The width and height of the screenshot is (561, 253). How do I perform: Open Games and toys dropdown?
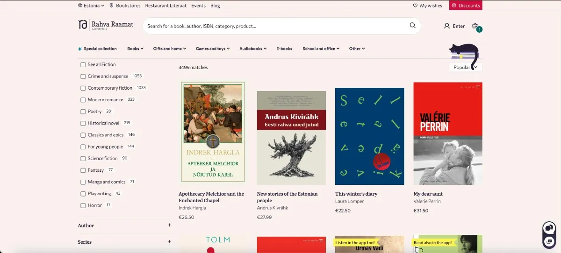coord(213,49)
